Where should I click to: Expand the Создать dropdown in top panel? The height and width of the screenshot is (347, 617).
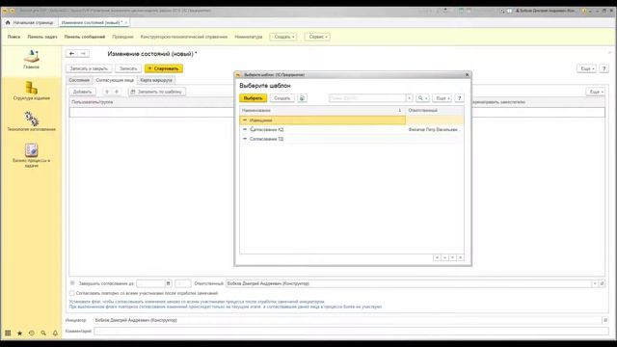pos(283,37)
